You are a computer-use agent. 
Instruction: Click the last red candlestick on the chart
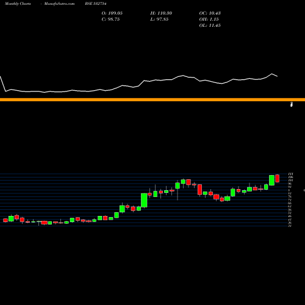coord(278,178)
